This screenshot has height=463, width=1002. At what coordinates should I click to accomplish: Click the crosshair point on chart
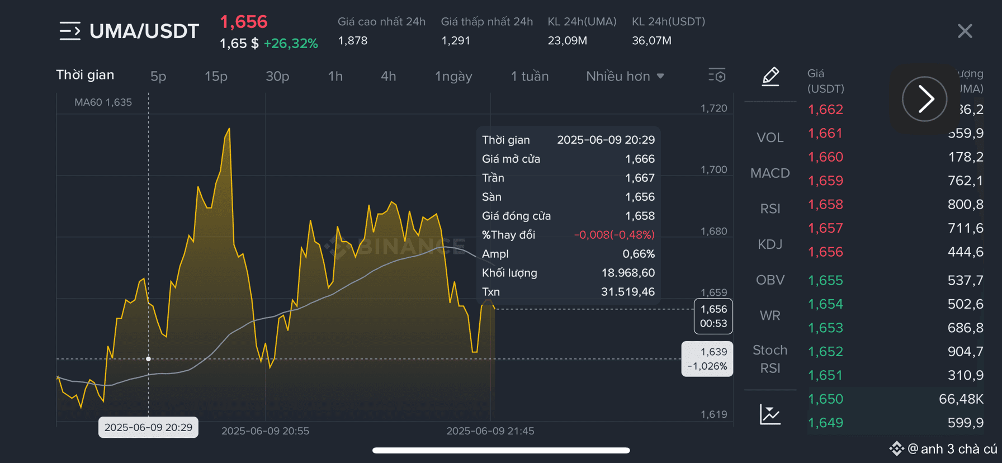pos(148,359)
